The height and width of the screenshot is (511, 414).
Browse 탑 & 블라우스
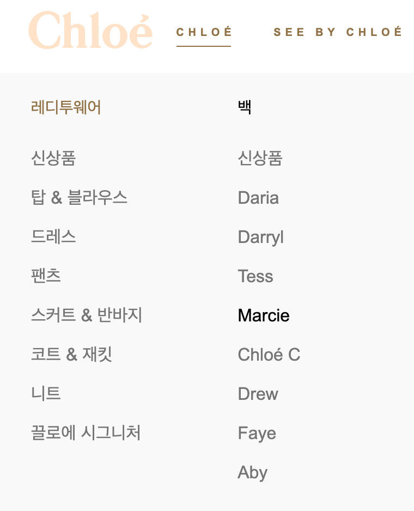[79, 198]
